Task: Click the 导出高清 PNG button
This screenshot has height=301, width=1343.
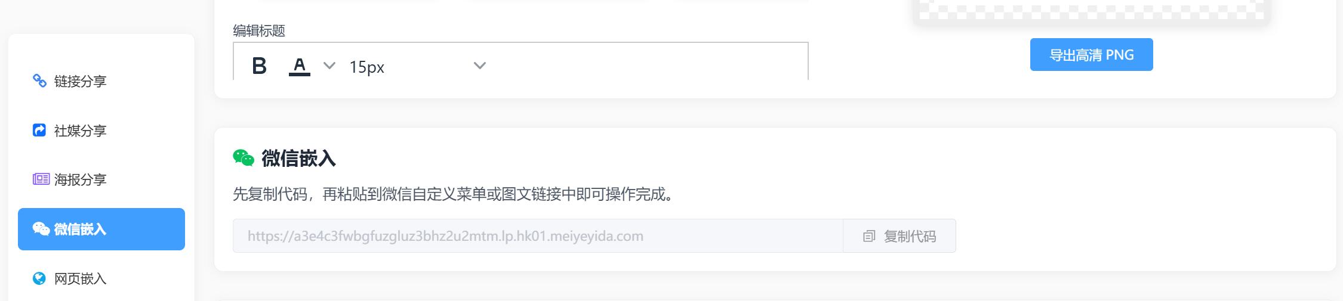Action: coord(1091,55)
